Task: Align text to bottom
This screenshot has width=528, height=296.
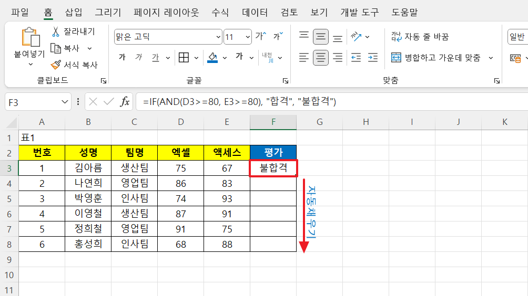Action: click(338, 38)
